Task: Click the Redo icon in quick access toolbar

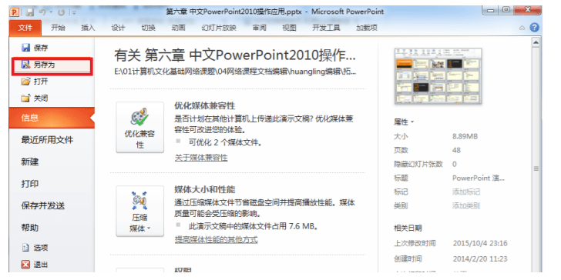Action: click(61, 12)
